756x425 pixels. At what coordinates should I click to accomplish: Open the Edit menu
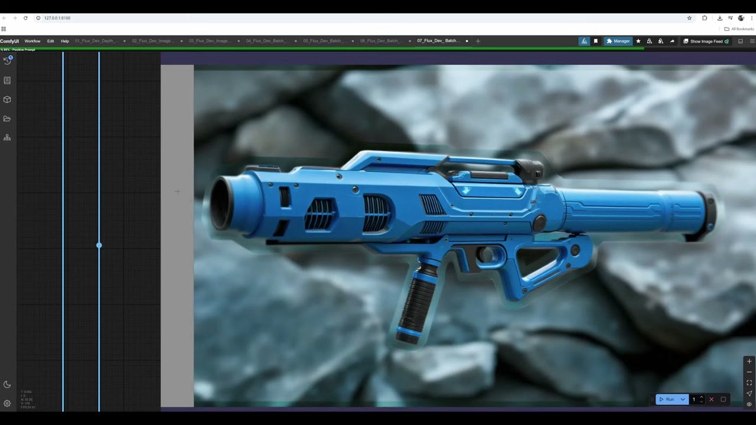(51, 41)
